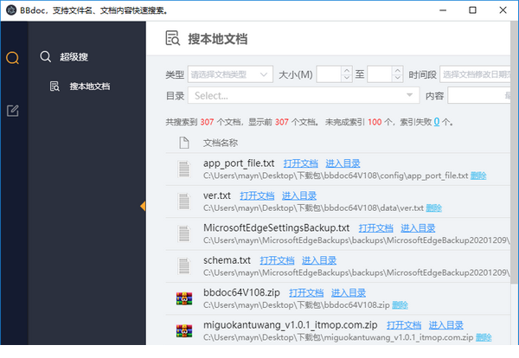
Task: Open the 类型 document type dropdown
Action: coord(230,74)
